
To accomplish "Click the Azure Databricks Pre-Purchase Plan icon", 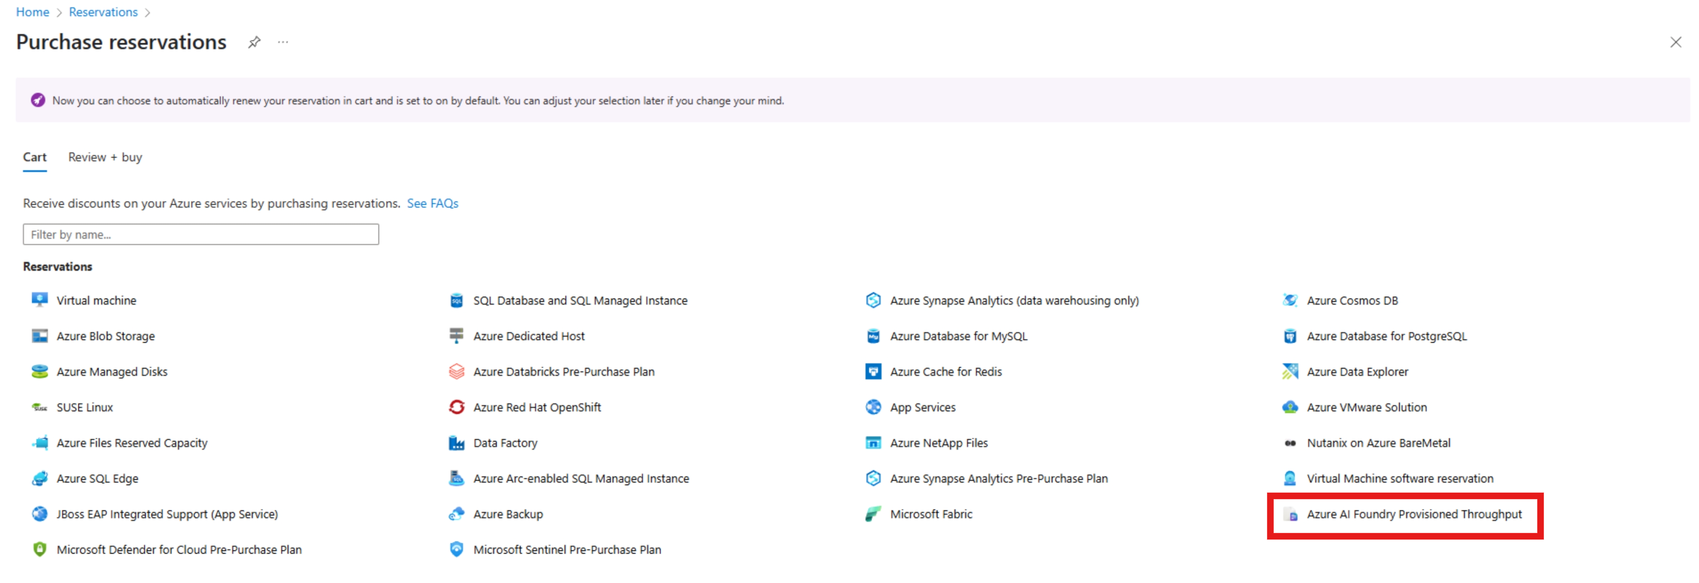I will pos(456,372).
